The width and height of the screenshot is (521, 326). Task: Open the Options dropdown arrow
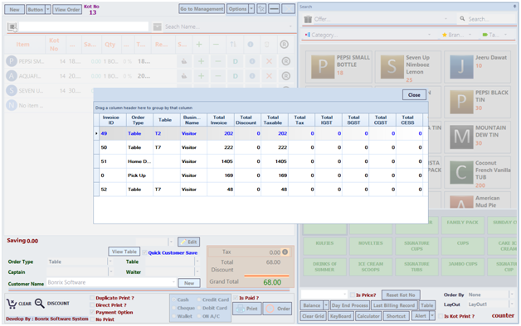coord(251,9)
